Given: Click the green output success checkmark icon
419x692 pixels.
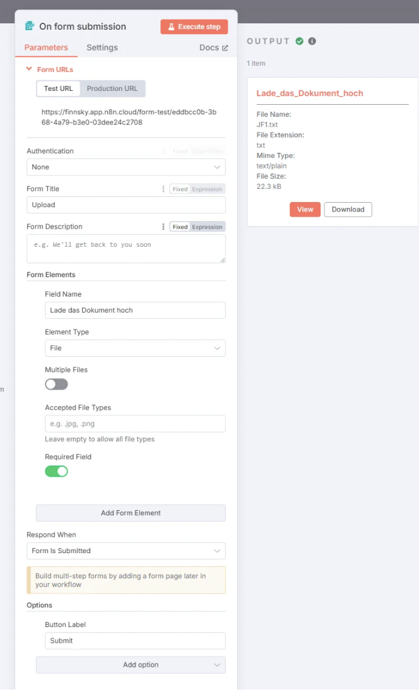Looking at the screenshot, I should pos(300,41).
